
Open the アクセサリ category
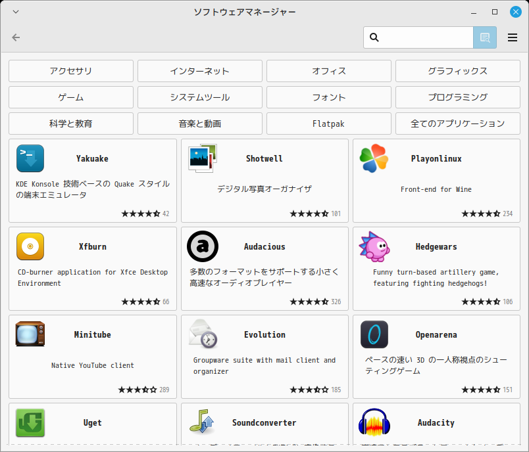71,71
